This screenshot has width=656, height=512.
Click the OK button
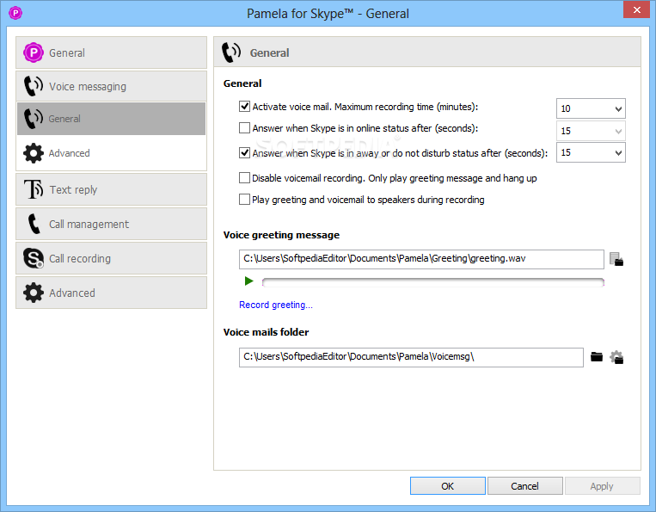coord(448,486)
